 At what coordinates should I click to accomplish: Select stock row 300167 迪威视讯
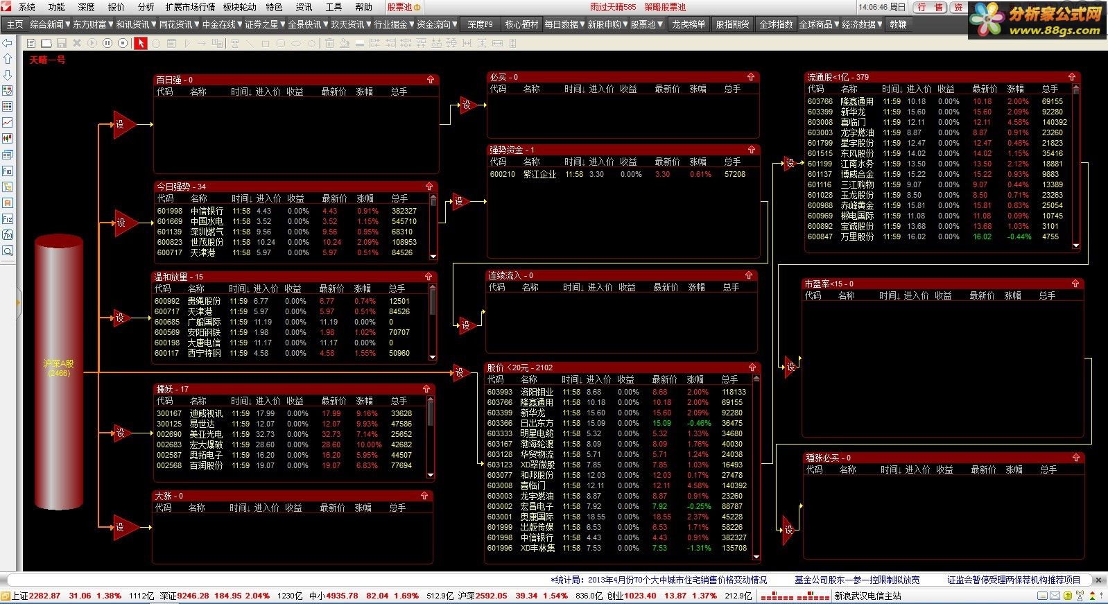click(x=290, y=413)
